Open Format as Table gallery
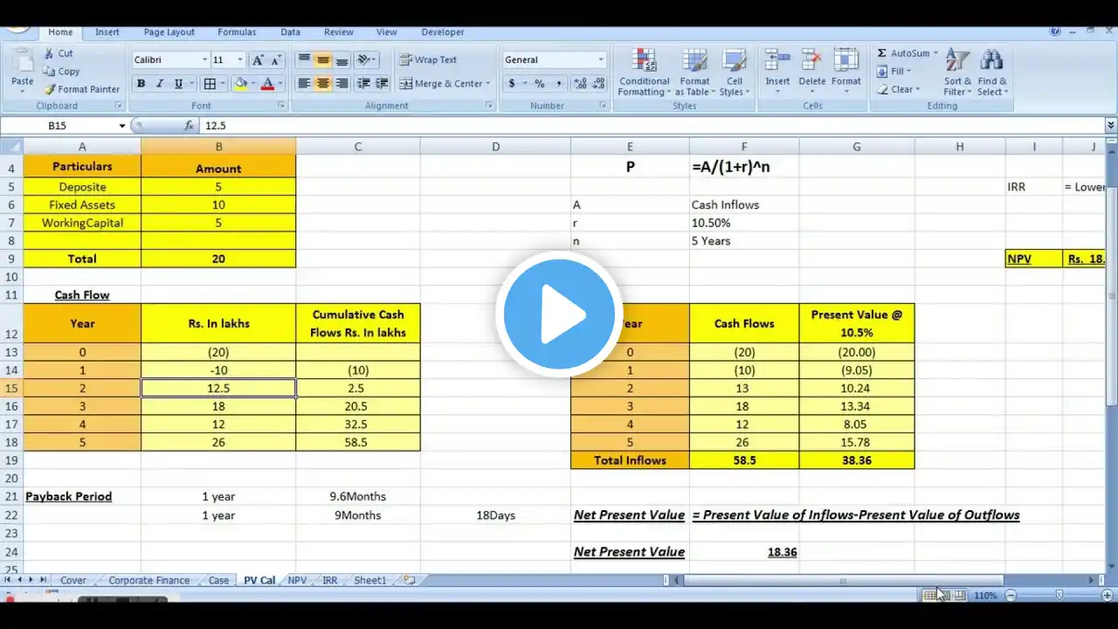1118x629 pixels. pyautogui.click(x=695, y=72)
